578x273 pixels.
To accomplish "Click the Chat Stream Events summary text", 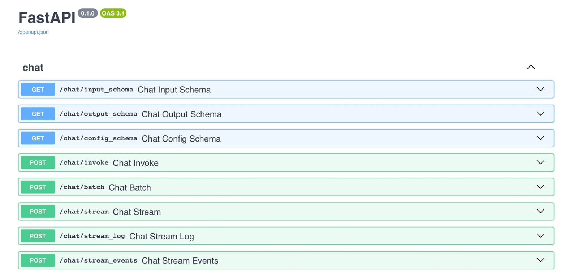I will tap(180, 261).
